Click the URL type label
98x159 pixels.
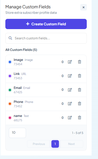pyautogui.click(x=24, y=74)
